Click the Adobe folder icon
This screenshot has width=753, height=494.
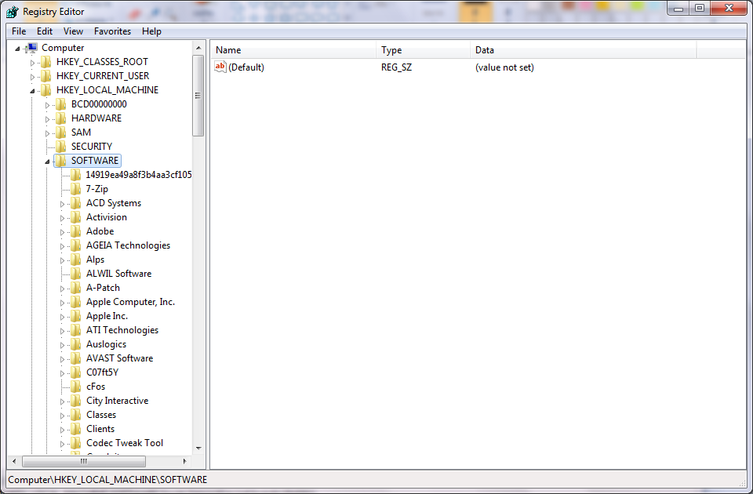click(76, 231)
